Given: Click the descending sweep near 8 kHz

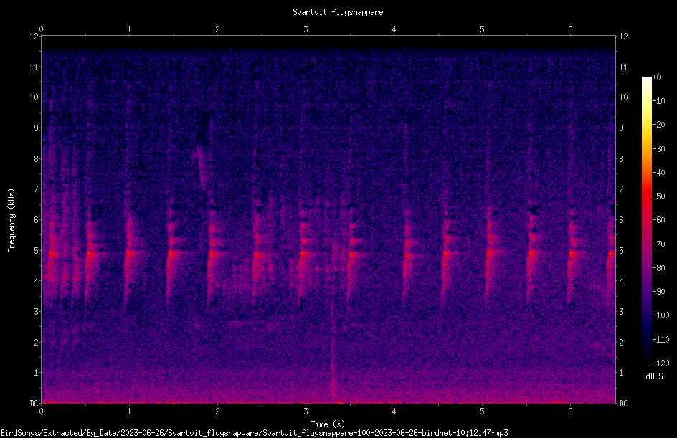Looking at the screenshot, I should (201, 166).
